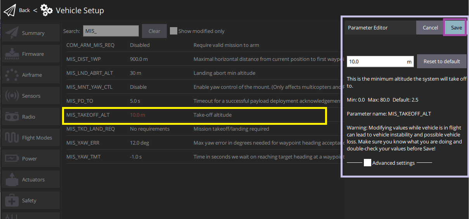The image size is (469, 219).
Task: Select the Airframe dotted-circle icon
Action: tap(12, 75)
